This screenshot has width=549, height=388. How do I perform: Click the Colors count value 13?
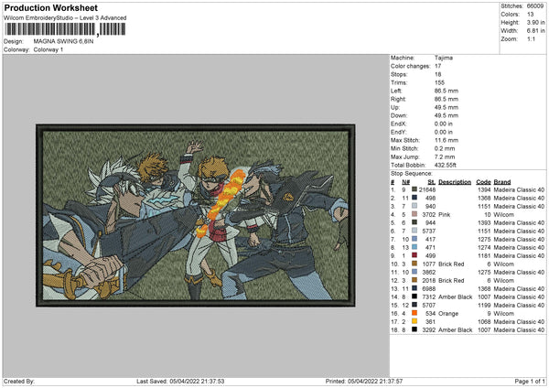click(x=530, y=15)
